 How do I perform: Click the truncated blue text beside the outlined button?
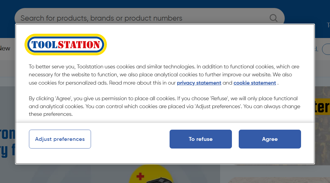[317, 49]
